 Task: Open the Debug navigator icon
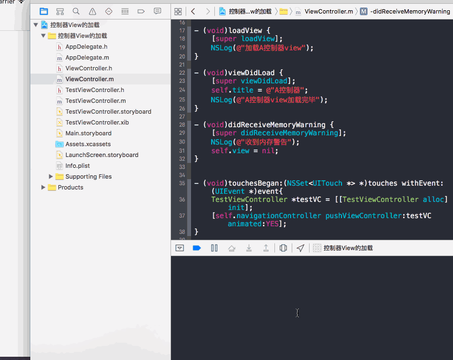[125, 11]
